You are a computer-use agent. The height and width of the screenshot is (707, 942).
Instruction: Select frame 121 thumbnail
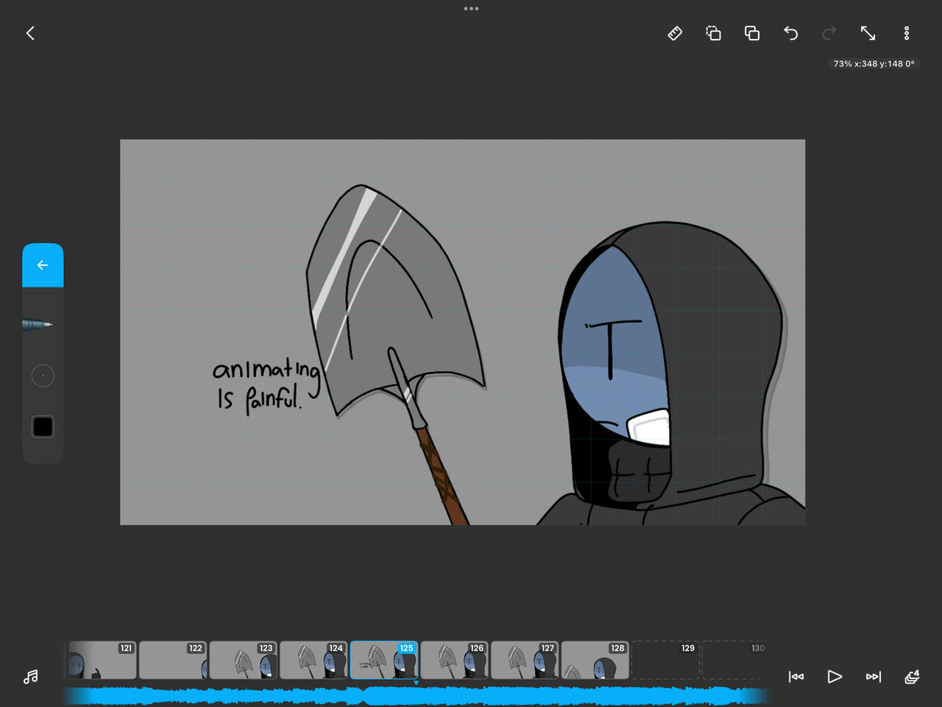pos(102,660)
